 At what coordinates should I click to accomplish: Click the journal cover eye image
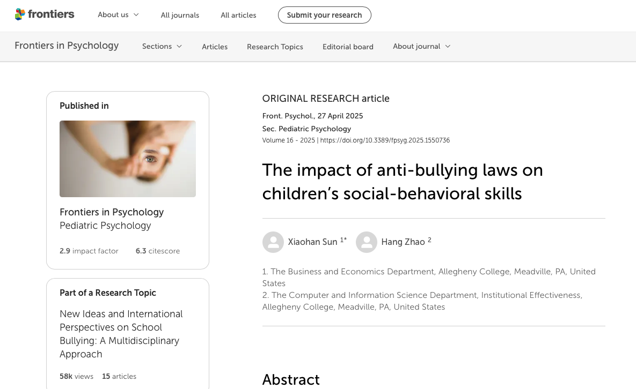coord(128,159)
